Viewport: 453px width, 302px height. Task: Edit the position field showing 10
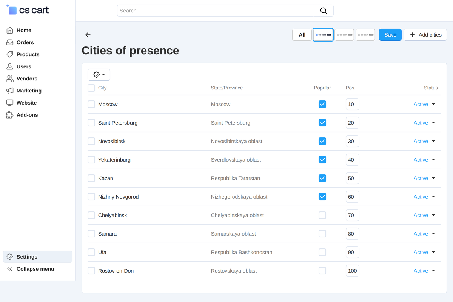[353, 104]
